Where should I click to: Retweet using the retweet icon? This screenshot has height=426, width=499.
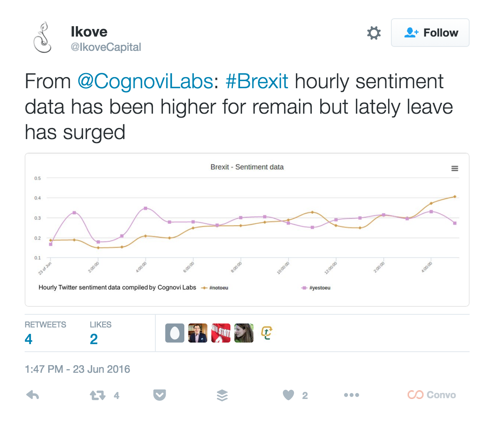[97, 395]
